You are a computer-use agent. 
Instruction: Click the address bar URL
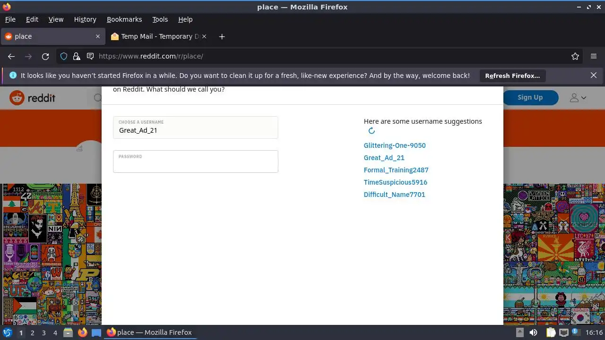point(151,56)
